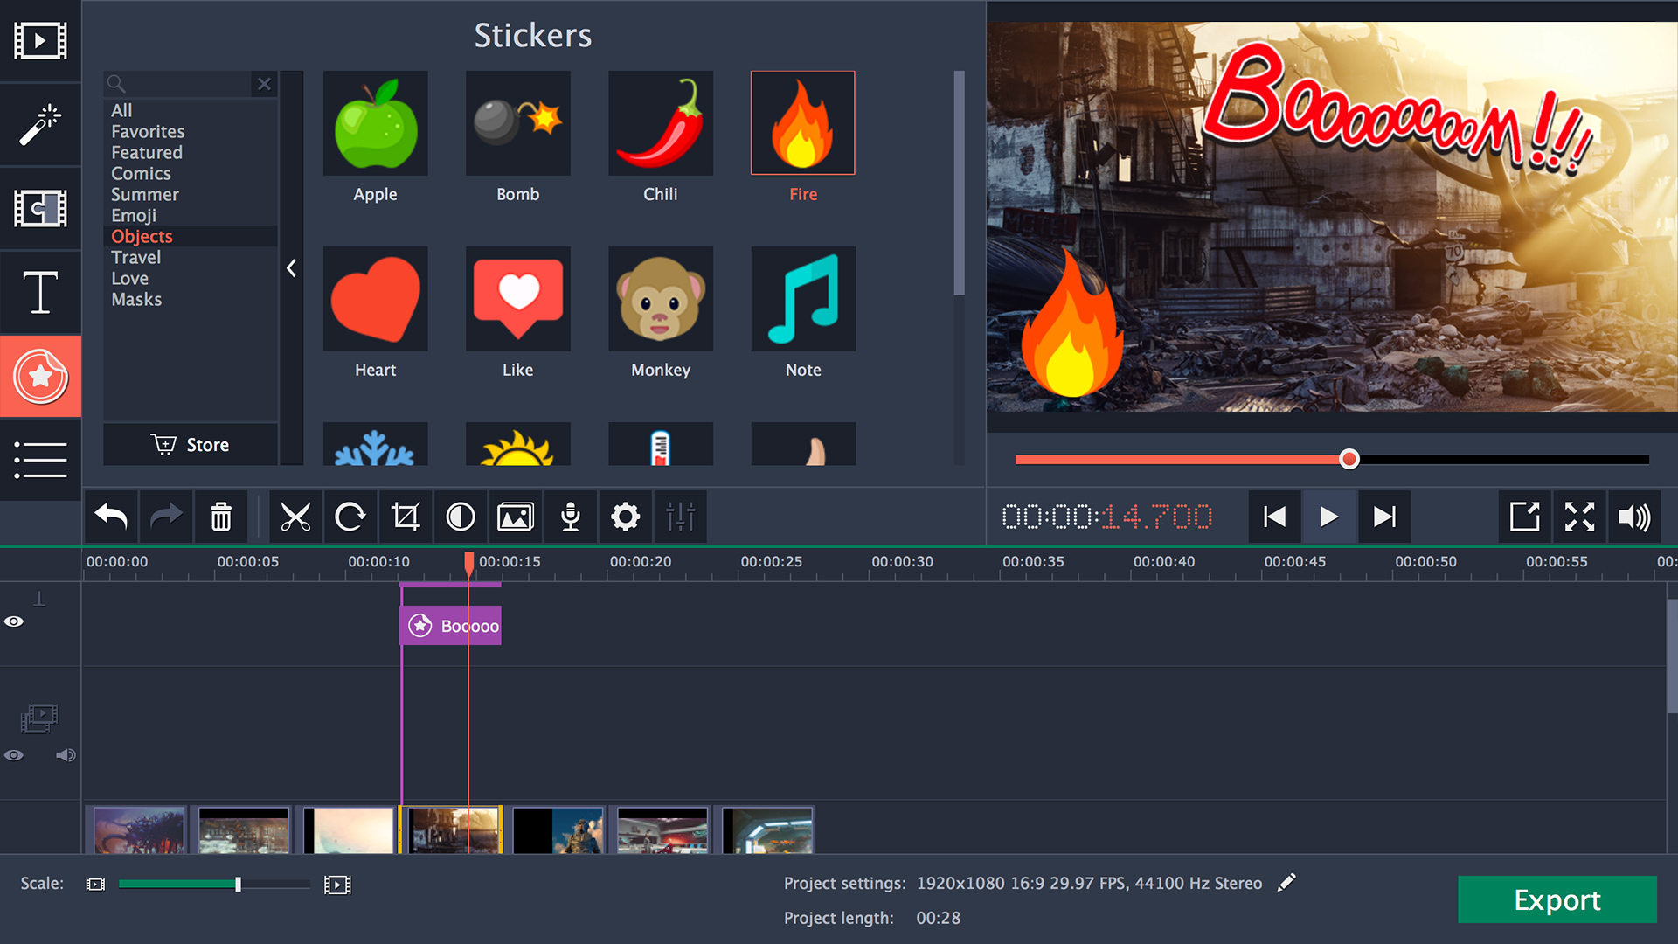Open the Crop tool

405,517
